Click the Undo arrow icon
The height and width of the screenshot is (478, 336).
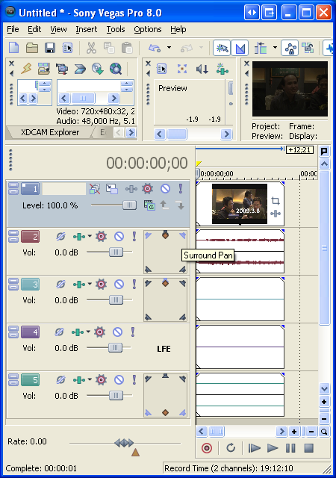155,48
